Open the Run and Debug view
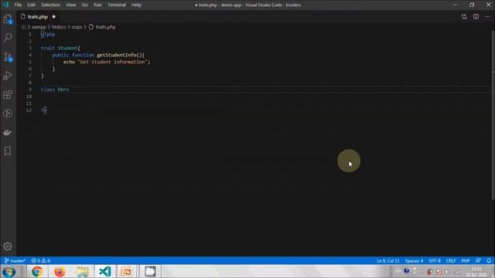Image resolution: width=495 pixels, height=278 pixels. tap(8, 76)
